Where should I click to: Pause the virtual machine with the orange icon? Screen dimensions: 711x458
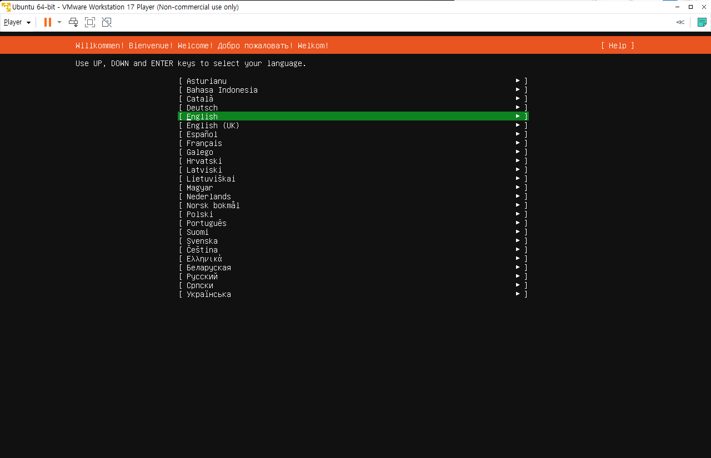pos(48,22)
